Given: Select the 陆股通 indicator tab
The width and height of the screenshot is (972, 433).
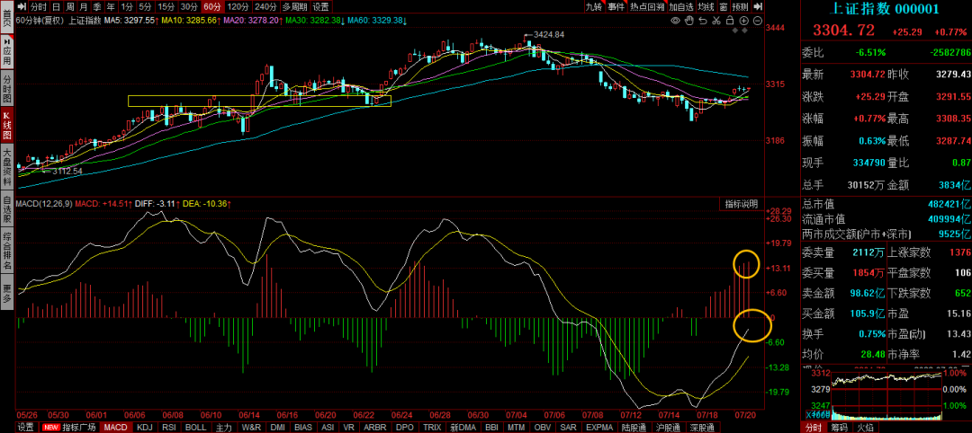Looking at the screenshot, I should pyautogui.click(x=634, y=427).
